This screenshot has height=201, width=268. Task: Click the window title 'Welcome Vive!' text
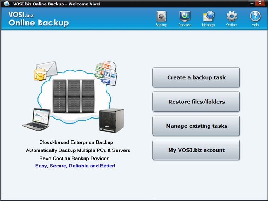[x=85, y=4]
